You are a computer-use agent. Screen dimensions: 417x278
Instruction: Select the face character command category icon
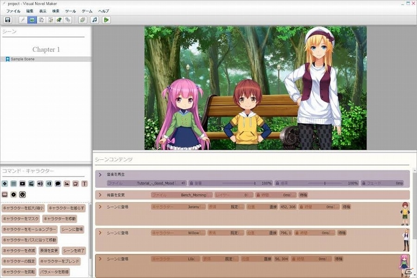[22, 195]
